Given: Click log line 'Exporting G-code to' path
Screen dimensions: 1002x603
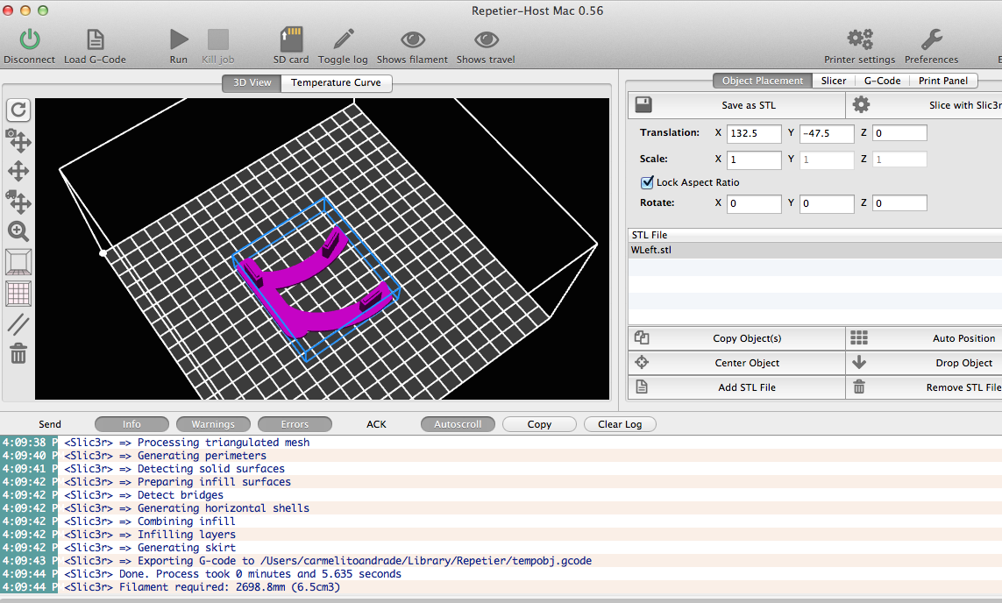Looking at the screenshot, I should [x=365, y=561].
